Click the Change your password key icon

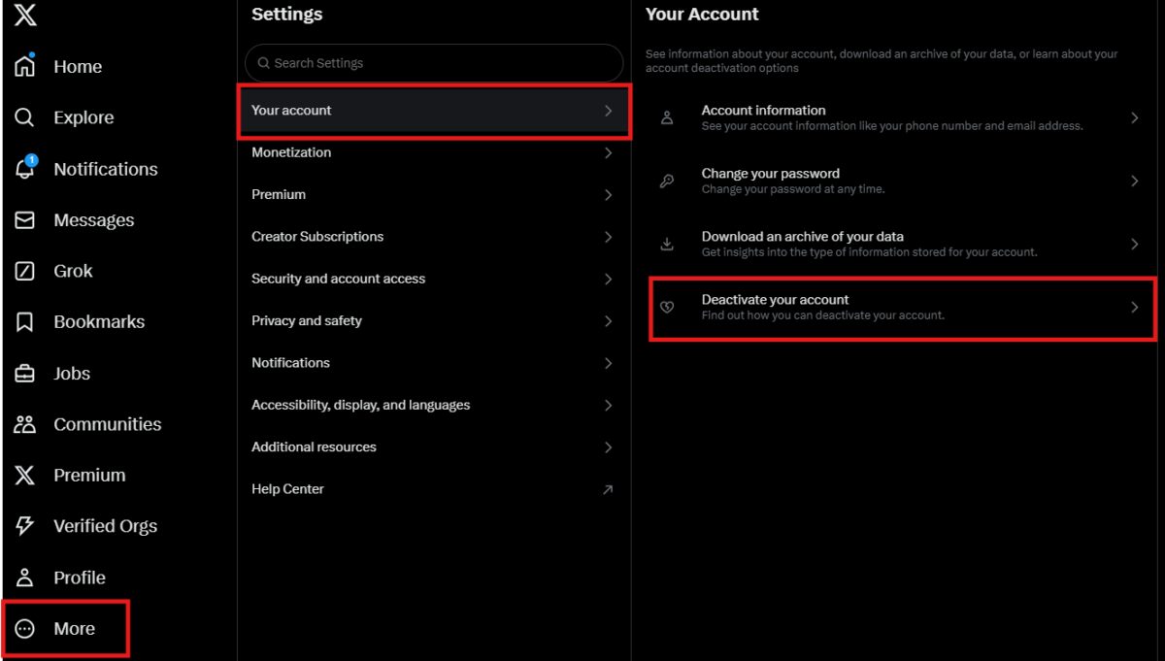tap(667, 181)
